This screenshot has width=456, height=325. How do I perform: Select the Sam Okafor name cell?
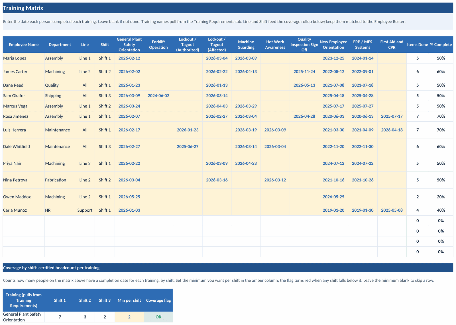[24, 96]
